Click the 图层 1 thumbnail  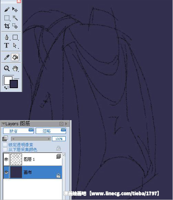[x=16, y=159]
